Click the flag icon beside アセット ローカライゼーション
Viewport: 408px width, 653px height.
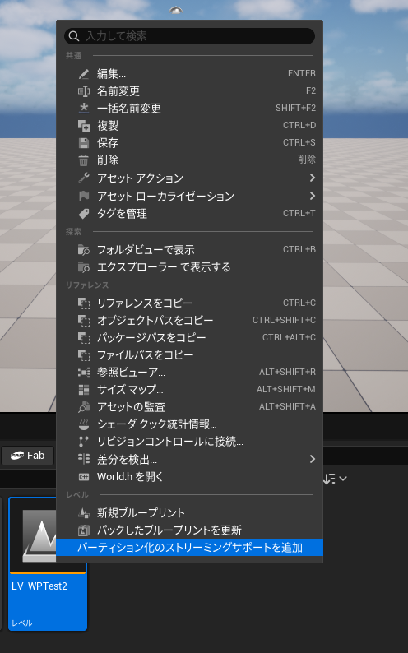tap(84, 197)
